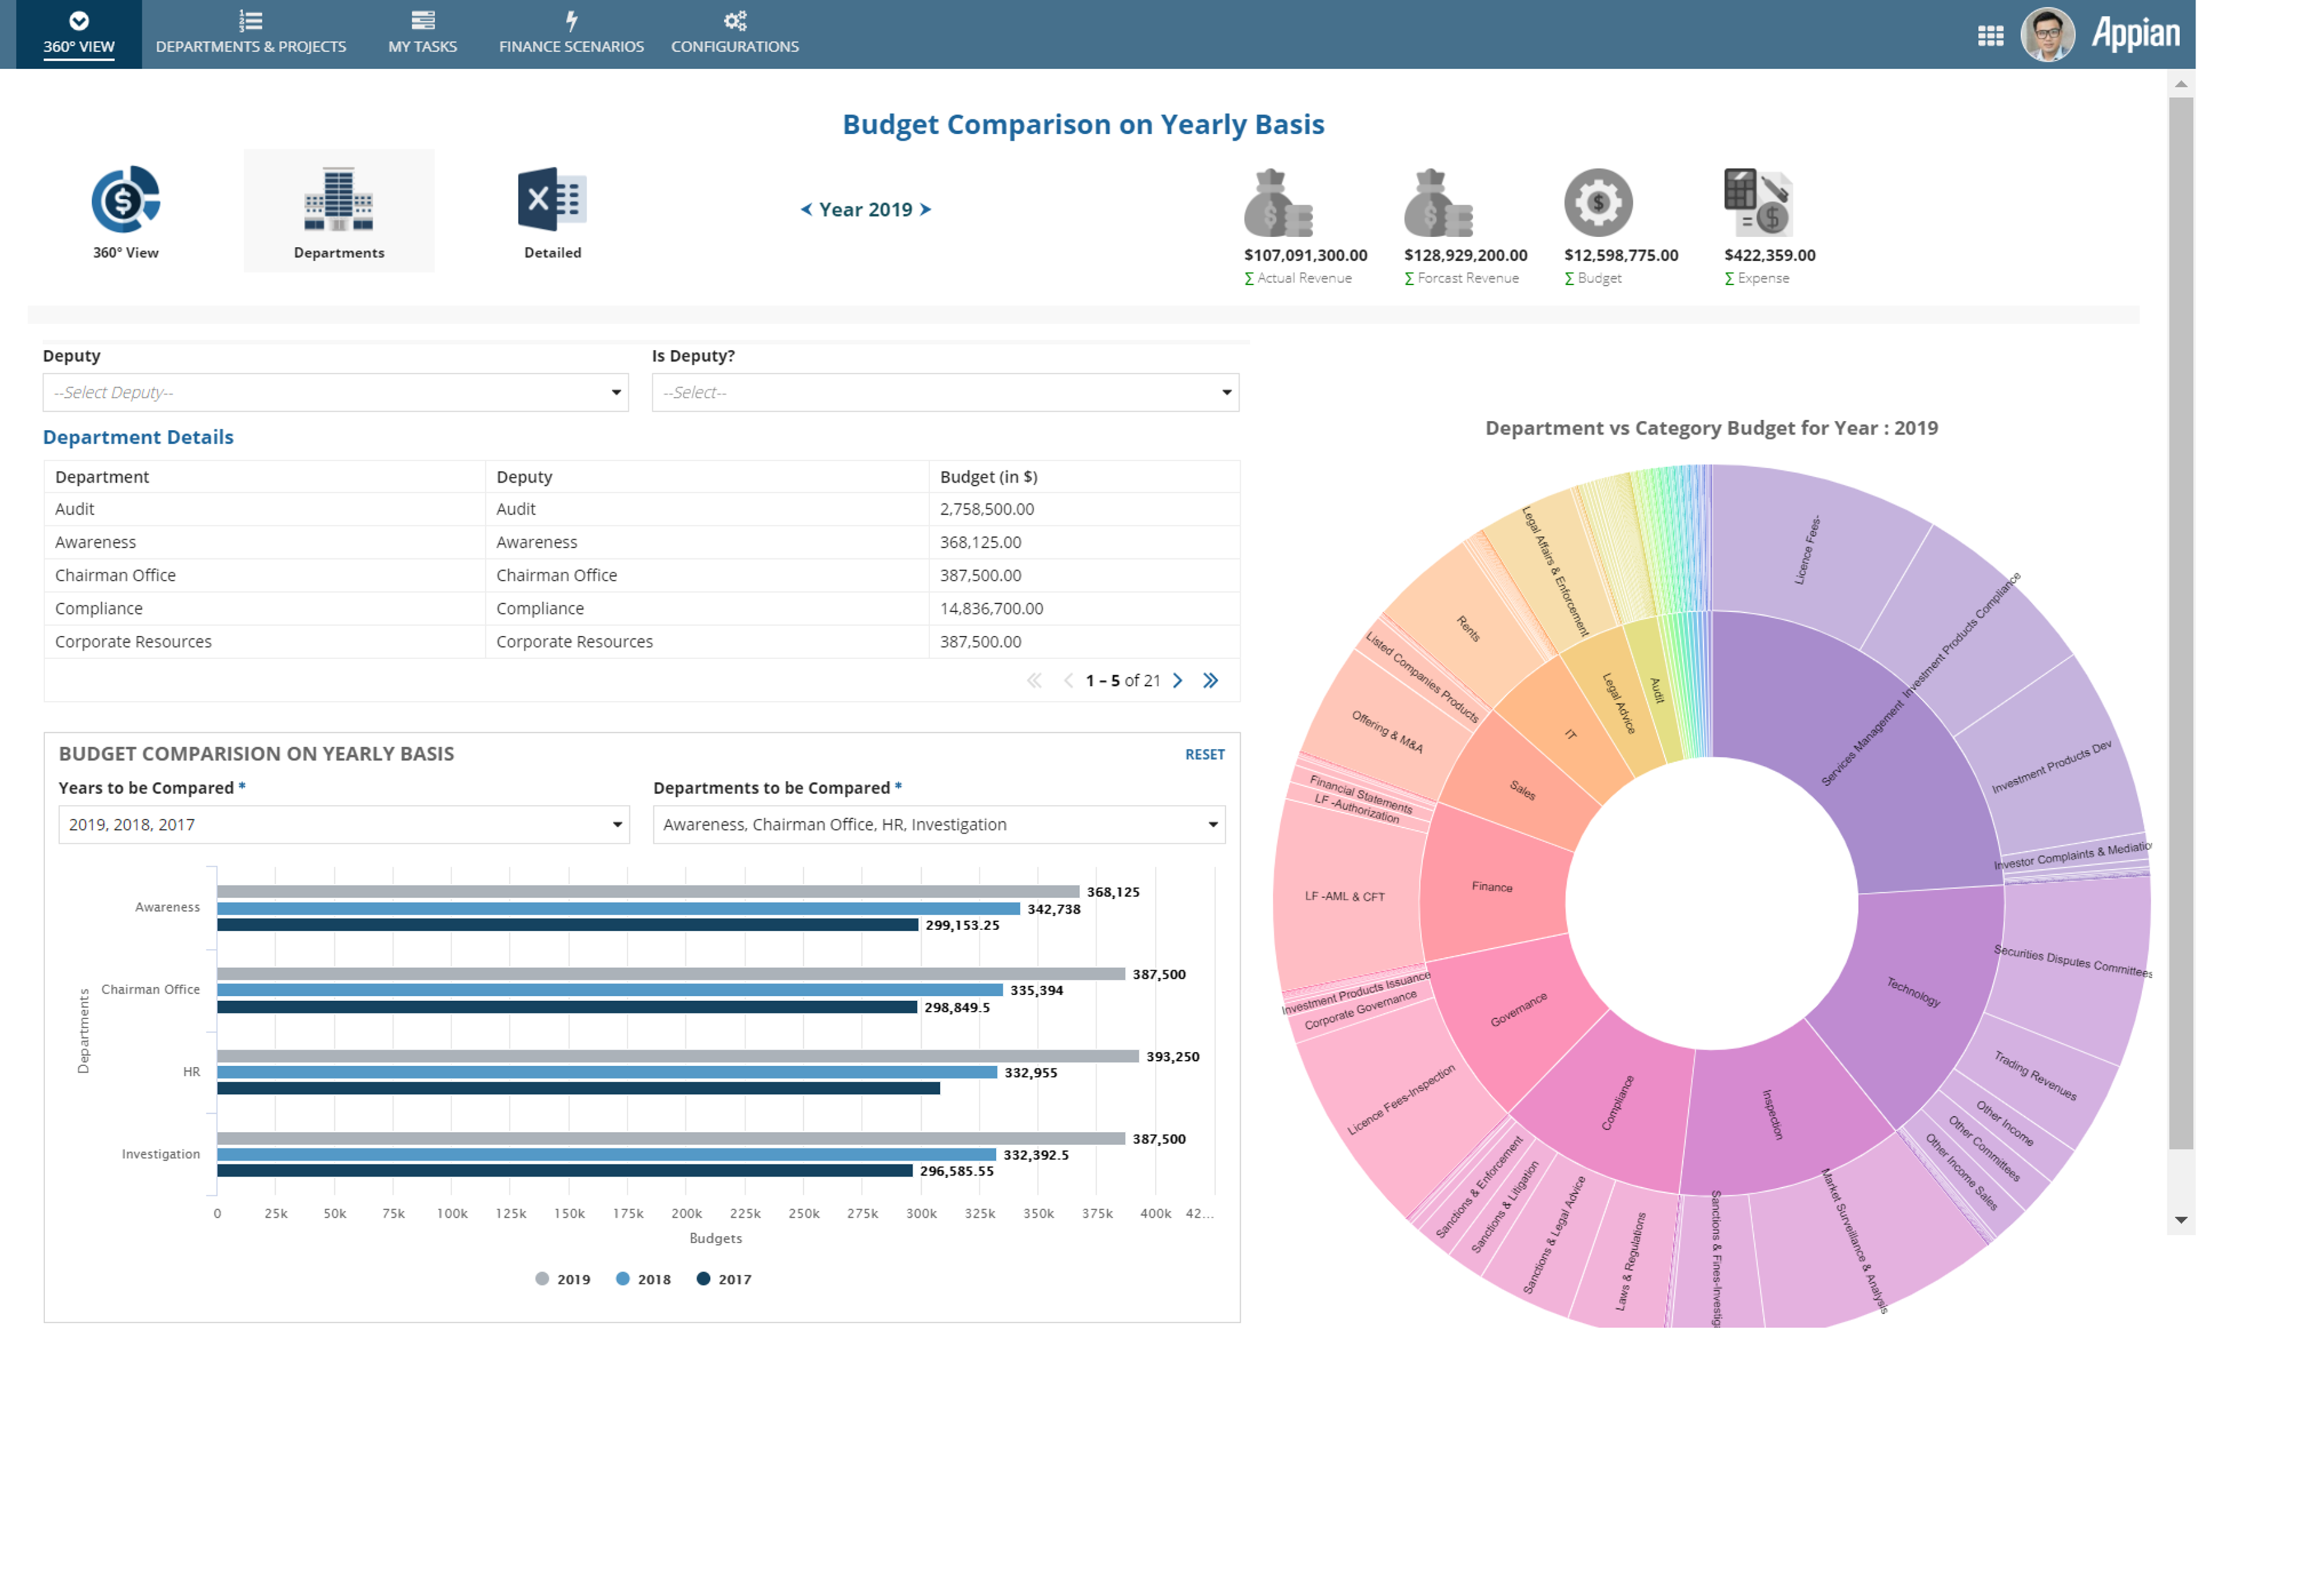This screenshot has width=2312, height=1596.
Task: Open the apps grid icon
Action: [1991, 36]
